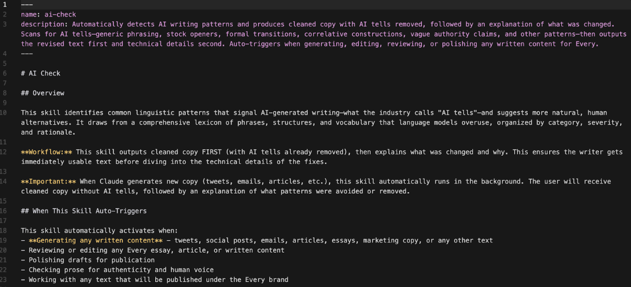The width and height of the screenshot is (631, 287).
Task: Click the closing '---' on line 4
Action: 27,54
